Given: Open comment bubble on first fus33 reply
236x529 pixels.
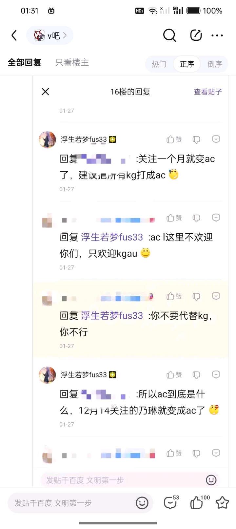Looking at the screenshot, I should (x=216, y=139).
